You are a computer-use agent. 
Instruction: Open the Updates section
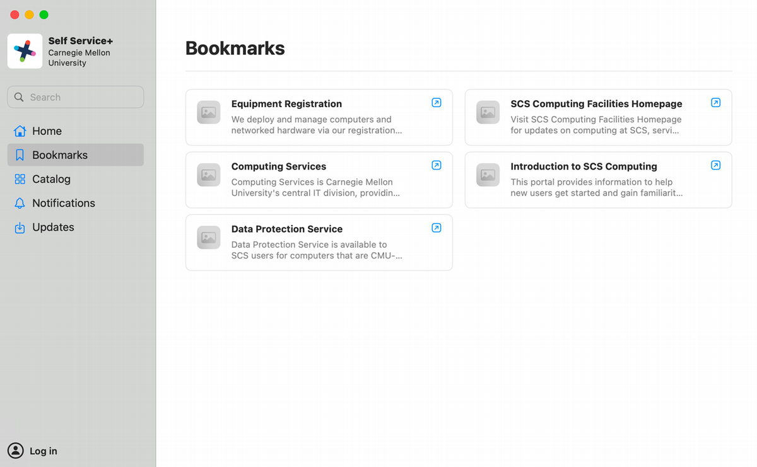[x=76, y=228]
